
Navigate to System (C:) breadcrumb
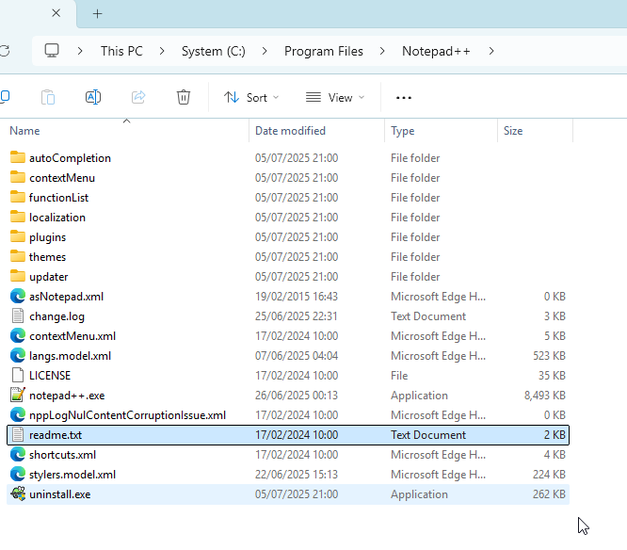click(x=213, y=51)
